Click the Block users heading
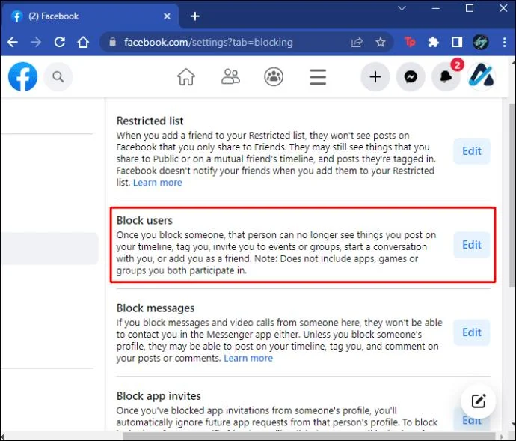This screenshot has height=441, width=516. tap(144, 220)
